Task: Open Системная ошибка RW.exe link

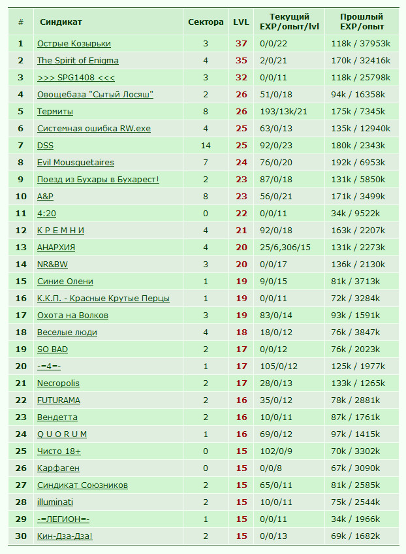Action: tap(94, 128)
